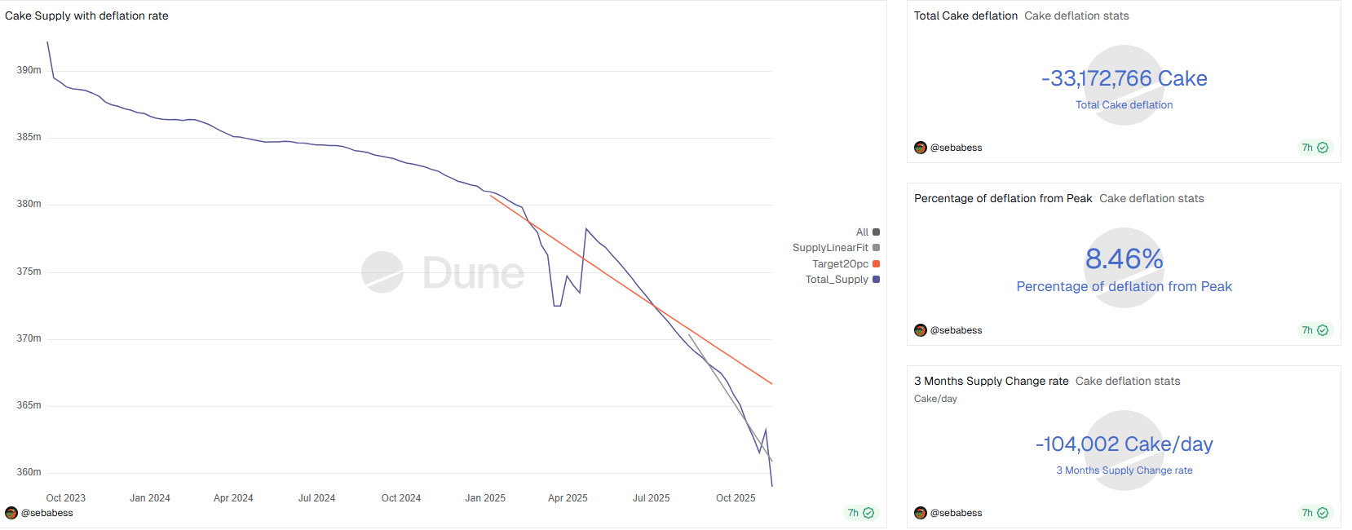Screen dimensions: 1352x530
Task: Click the @sebabess username under Cake Supply chart
Action: pos(47,513)
